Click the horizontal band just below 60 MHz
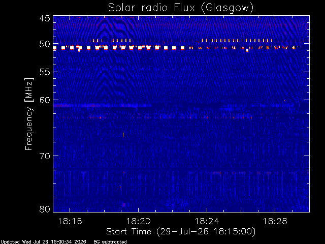The width and height of the screenshot is (325, 244). (181, 106)
